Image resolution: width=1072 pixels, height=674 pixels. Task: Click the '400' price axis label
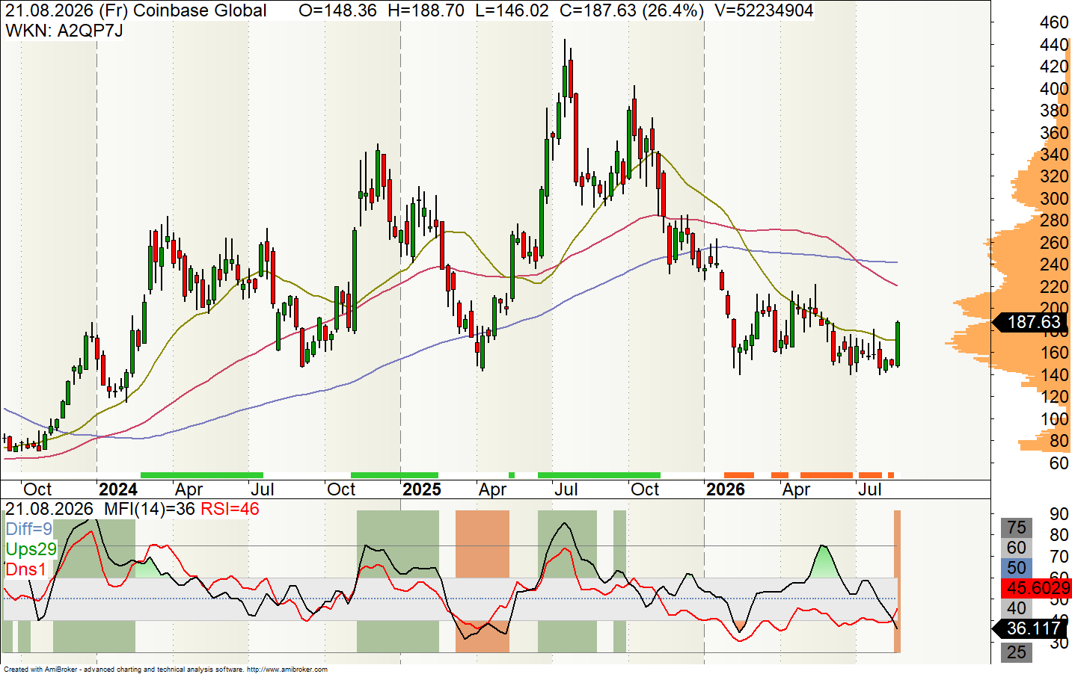pos(1054,89)
